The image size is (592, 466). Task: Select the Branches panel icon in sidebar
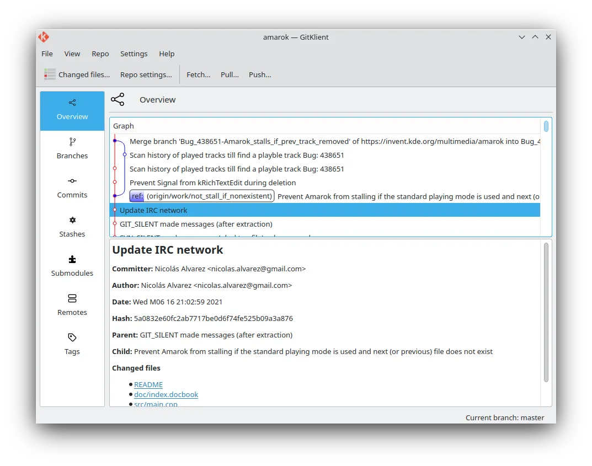72,142
